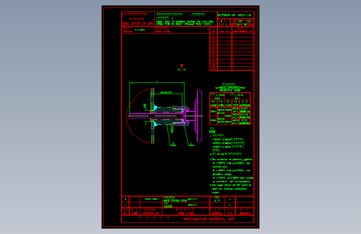The image size is (361, 234).
Task: Click the "ø22/14" gasket size text
Action: (x=192, y=205)
